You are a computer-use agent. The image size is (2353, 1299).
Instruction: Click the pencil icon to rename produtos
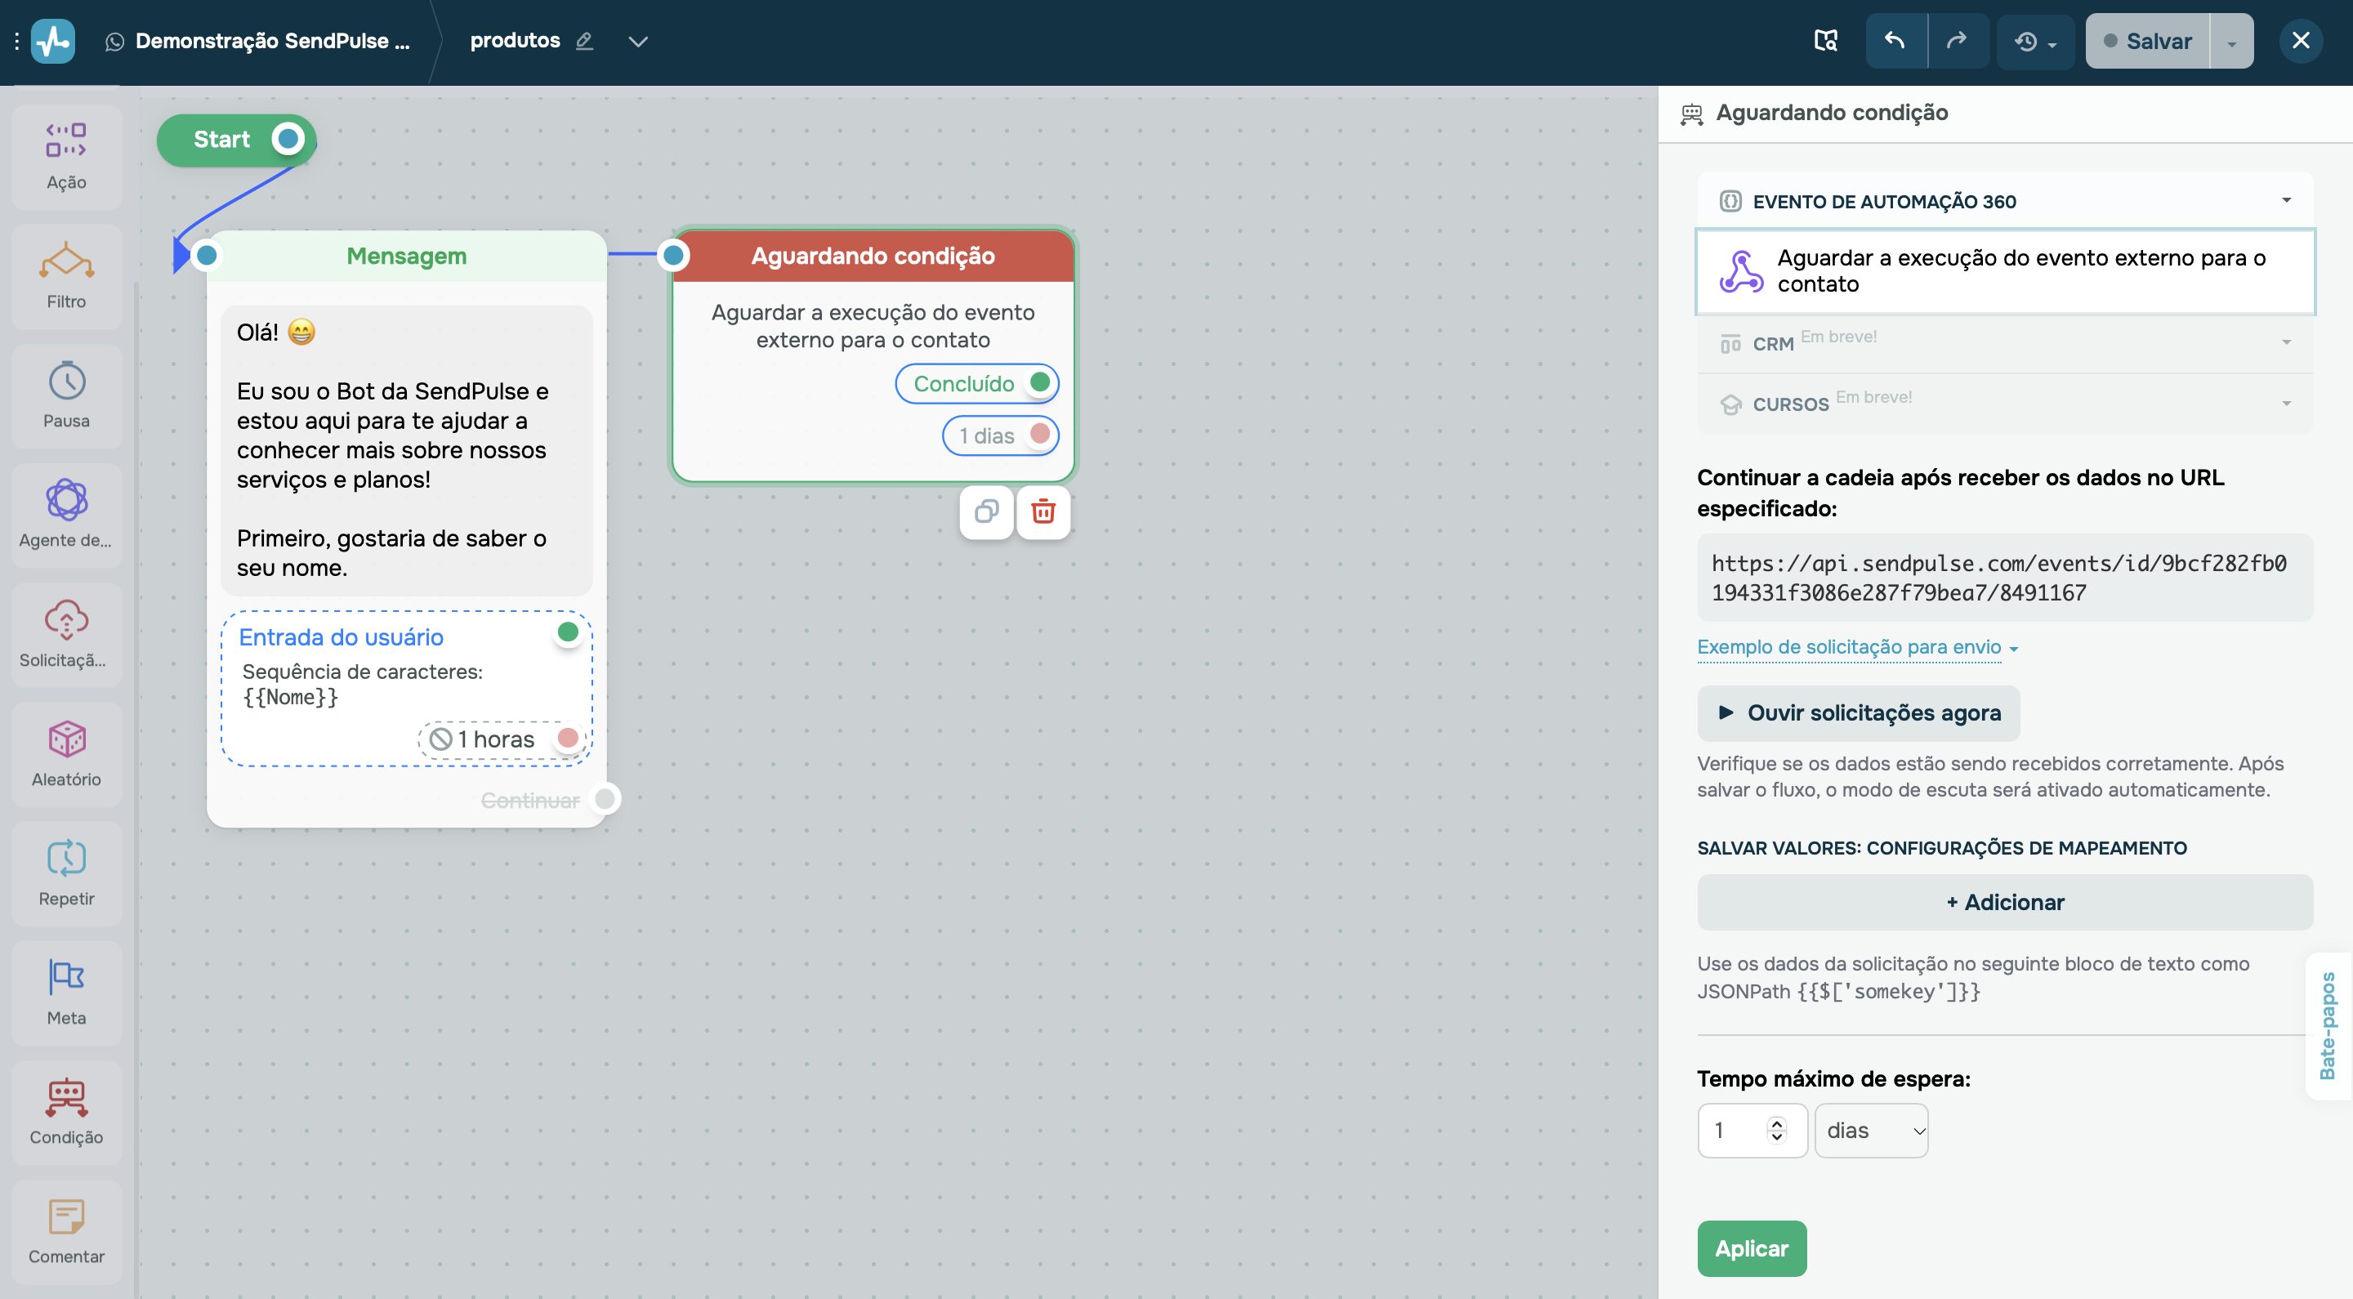tap(585, 41)
